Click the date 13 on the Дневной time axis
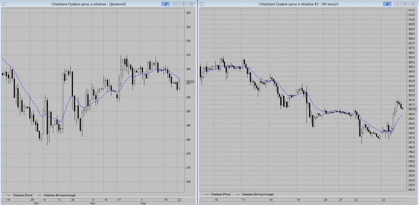The image size is (419, 205). 59,200
